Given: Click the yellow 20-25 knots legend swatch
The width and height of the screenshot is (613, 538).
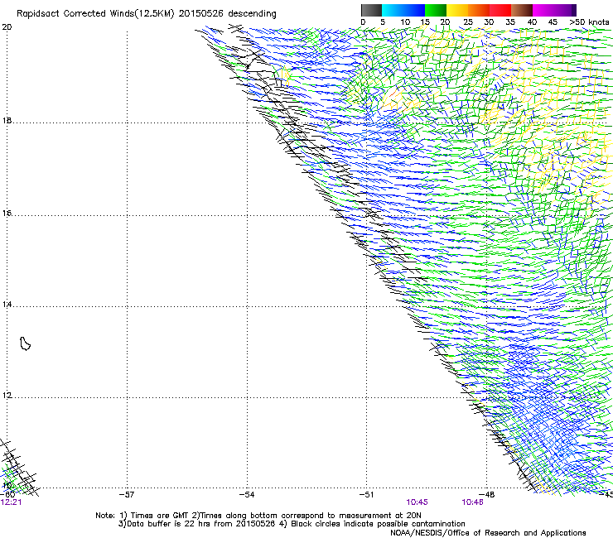Looking at the screenshot, I should point(457,10).
